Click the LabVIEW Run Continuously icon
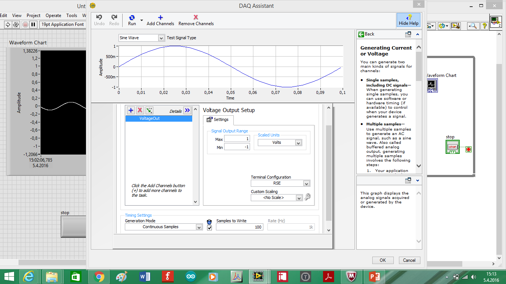506x284 pixels. 16,24
